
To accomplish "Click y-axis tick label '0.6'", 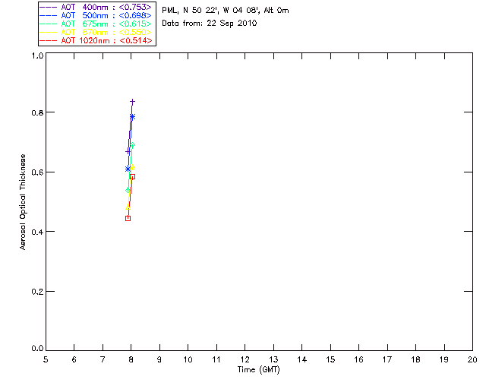I will click(37, 172).
